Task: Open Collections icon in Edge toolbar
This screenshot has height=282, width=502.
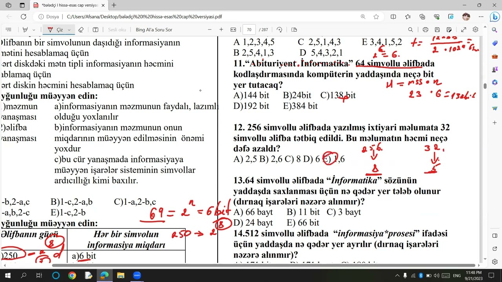Action: (422, 17)
